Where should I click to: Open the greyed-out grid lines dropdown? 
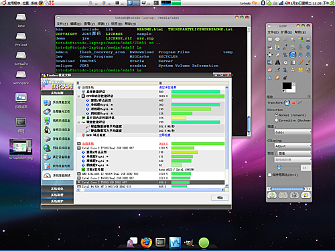[x=293, y=160]
